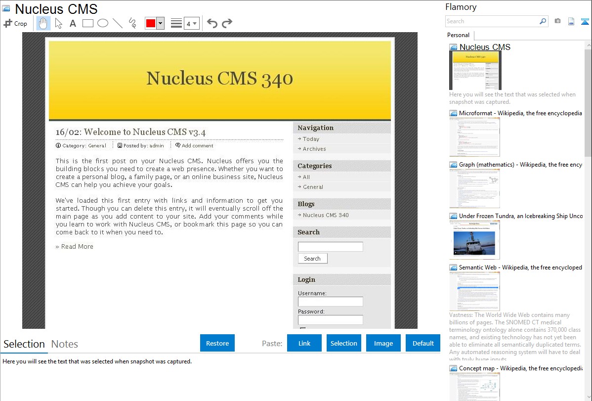Viewport: 592px width, 401px height.
Task: Pick the ellipse shape tool
Action: coord(103,23)
